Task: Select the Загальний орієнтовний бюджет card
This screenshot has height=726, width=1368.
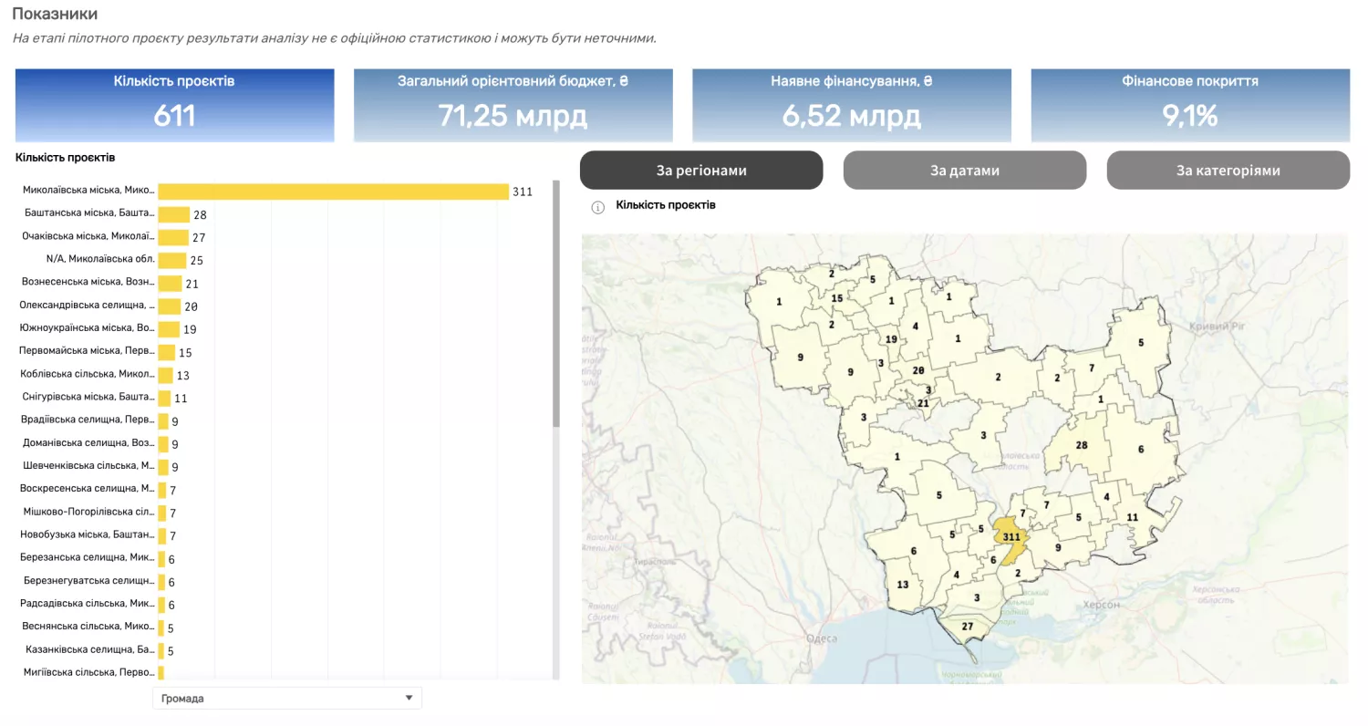Action: 513,105
